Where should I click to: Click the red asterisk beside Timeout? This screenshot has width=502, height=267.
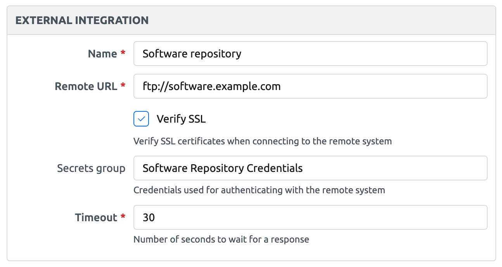pyautogui.click(x=123, y=217)
